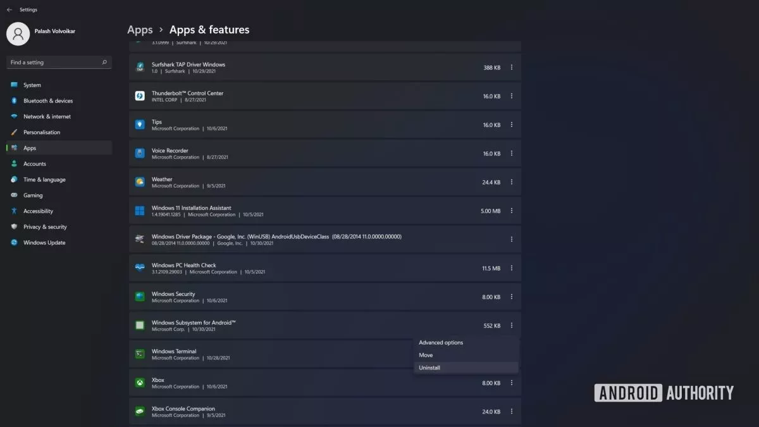Click the Gaming icon in sidebar

coord(14,195)
